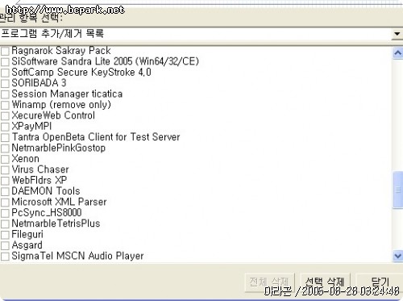Tick the Asgard checkbox
The width and height of the screenshot is (403, 301).
coord(5,245)
